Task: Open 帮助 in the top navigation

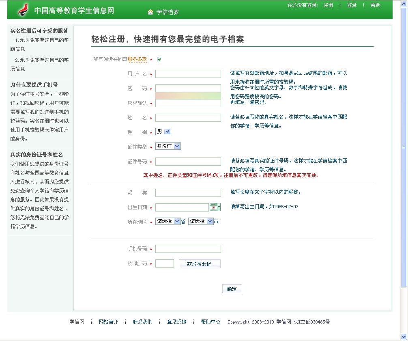Action: point(375,5)
